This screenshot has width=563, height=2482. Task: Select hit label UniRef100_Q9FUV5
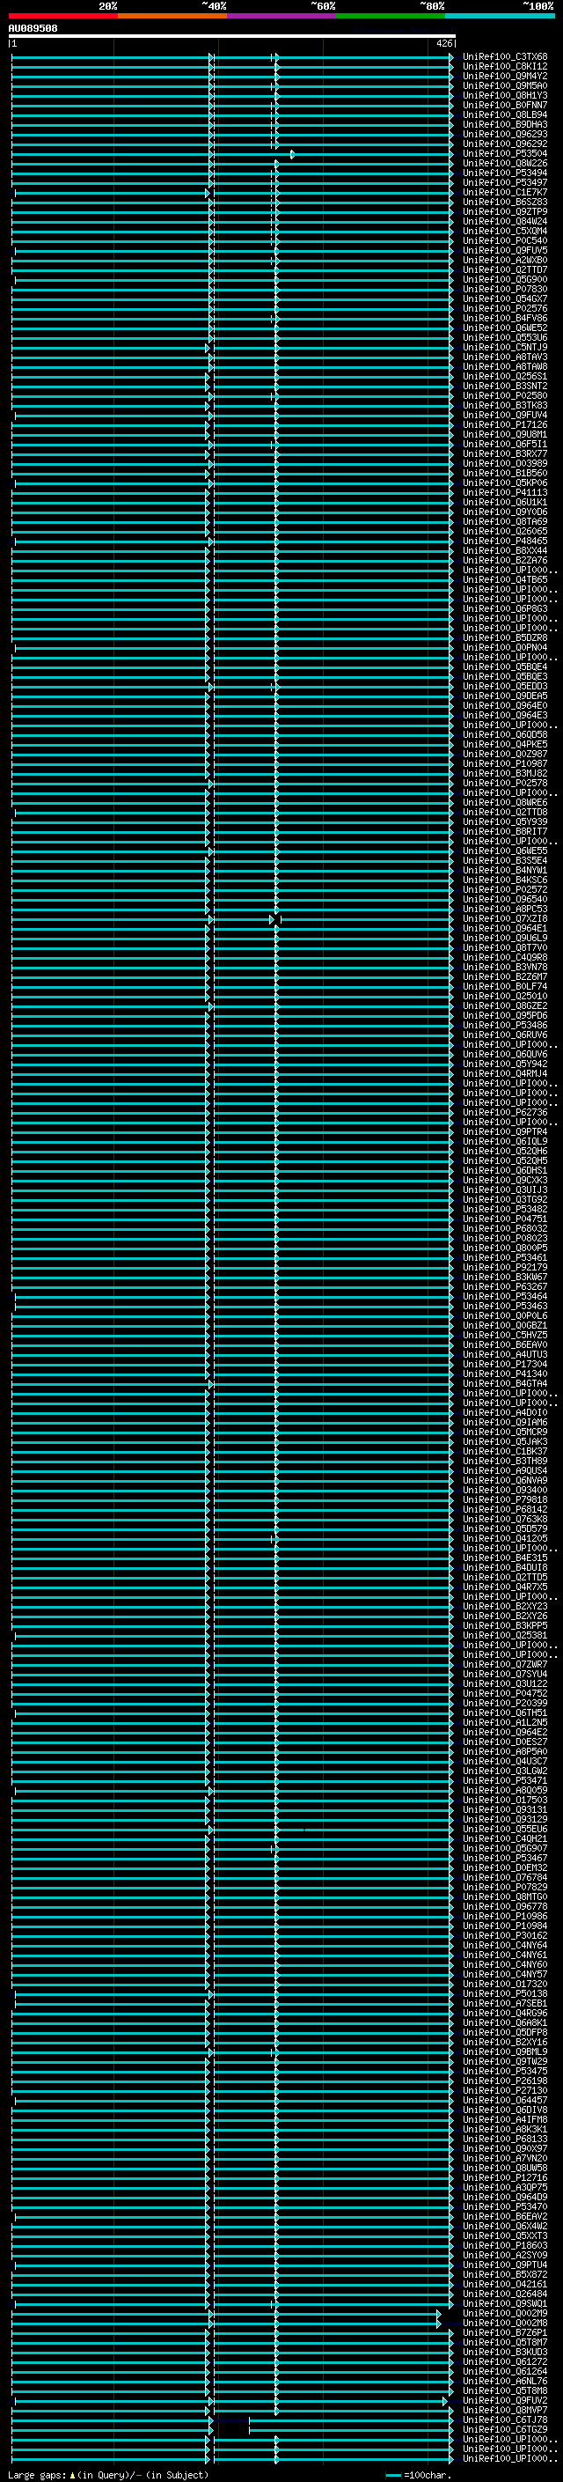point(505,251)
